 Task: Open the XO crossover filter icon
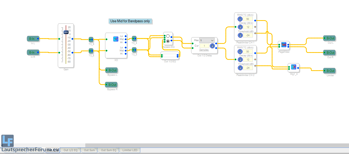(x=116, y=39)
